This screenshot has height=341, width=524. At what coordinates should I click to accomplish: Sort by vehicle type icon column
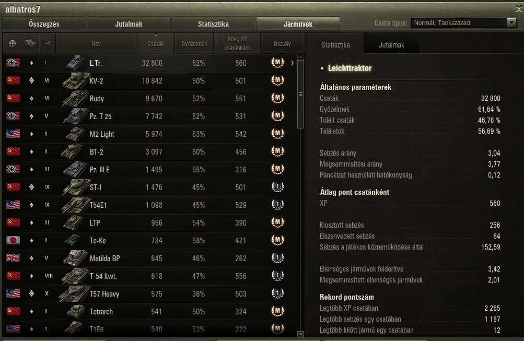30,43
